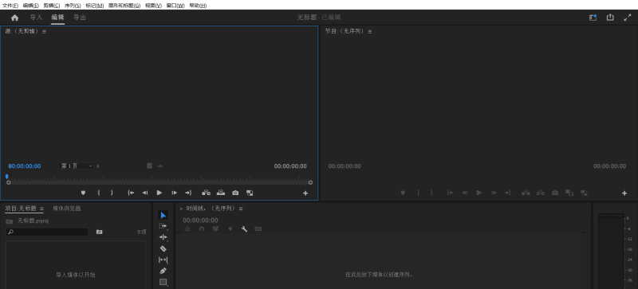Click Lift button in Program monitor
The height and width of the screenshot is (289, 638).
point(526,193)
